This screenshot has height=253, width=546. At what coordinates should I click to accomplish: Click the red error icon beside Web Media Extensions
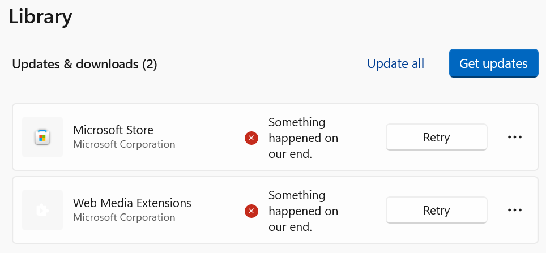[251, 211]
